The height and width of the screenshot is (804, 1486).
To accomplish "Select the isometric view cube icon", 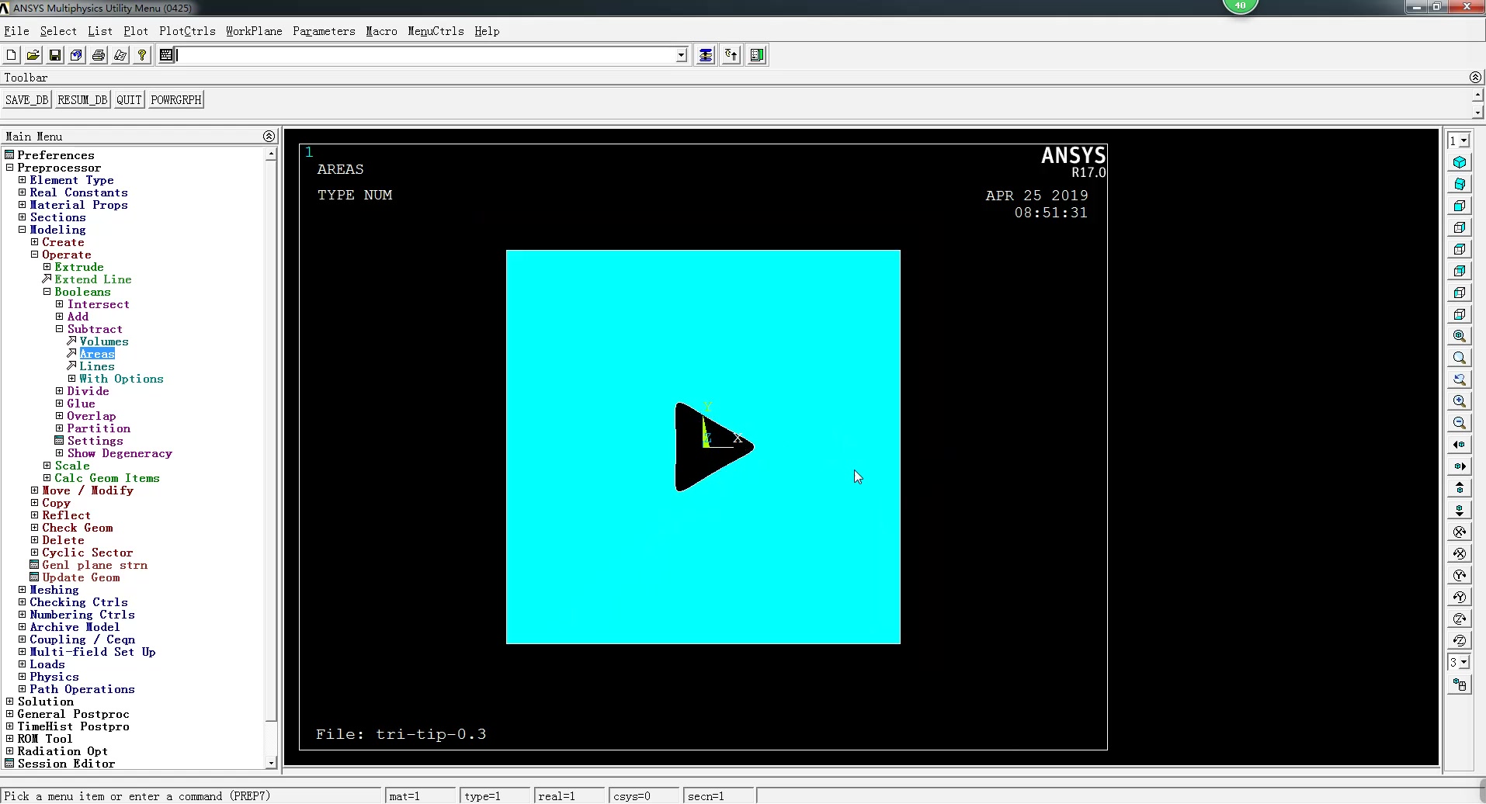I will (1460, 163).
